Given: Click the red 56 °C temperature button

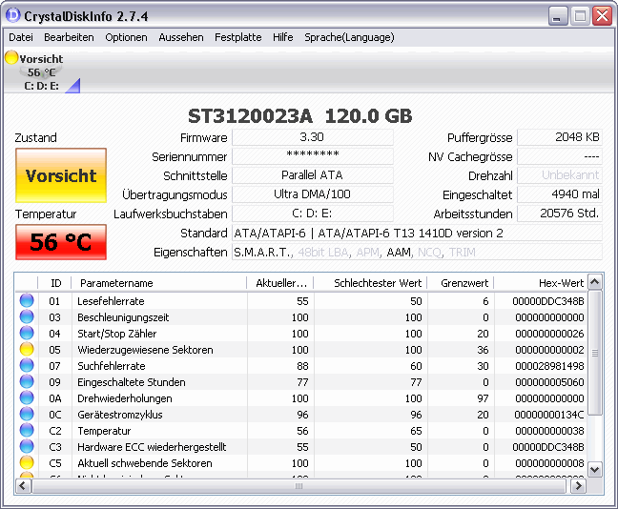Looking at the screenshot, I should (61, 242).
